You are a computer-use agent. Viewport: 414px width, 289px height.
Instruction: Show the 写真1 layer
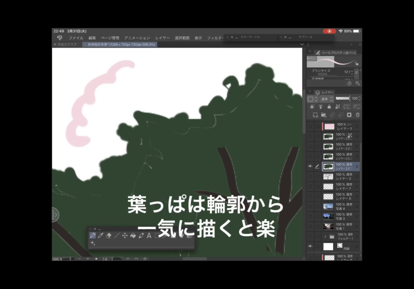point(310,226)
